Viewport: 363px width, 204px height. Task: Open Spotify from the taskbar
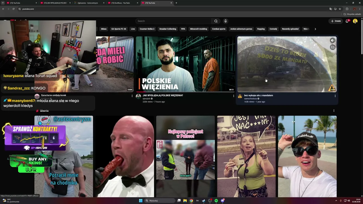[x=216, y=201]
